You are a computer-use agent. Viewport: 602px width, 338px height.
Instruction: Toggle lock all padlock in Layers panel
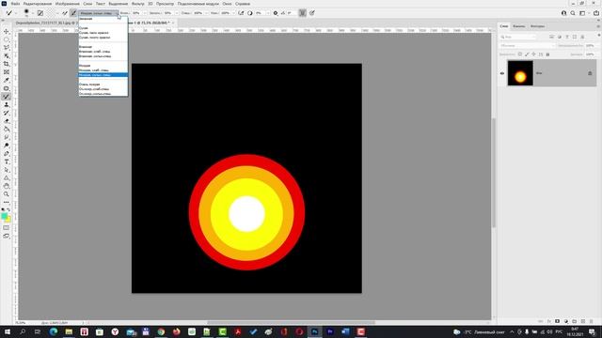(547, 54)
